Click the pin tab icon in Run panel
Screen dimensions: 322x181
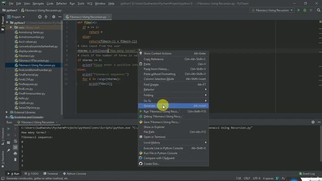[x=9, y=150]
